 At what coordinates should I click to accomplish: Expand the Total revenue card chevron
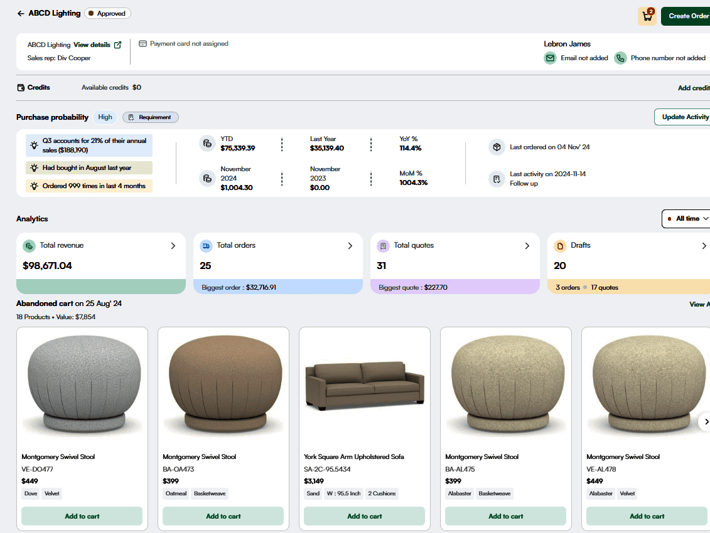[x=173, y=246]
